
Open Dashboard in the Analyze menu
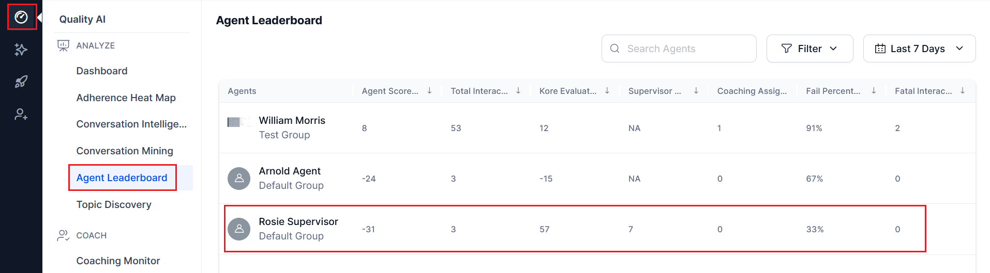pyautogui.click(x=102, y=71)
